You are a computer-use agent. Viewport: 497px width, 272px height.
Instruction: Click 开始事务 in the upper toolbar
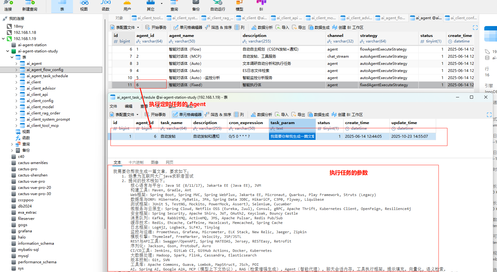tap(156, 28)
